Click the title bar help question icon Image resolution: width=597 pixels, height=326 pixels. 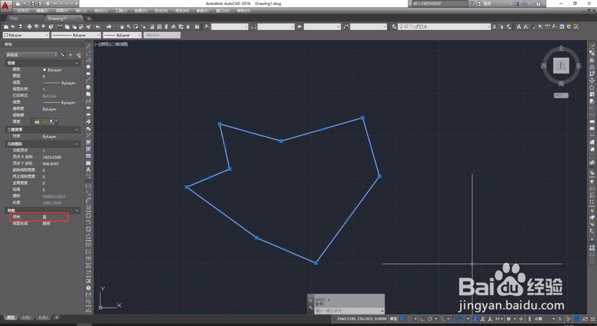tap(538, 4)
